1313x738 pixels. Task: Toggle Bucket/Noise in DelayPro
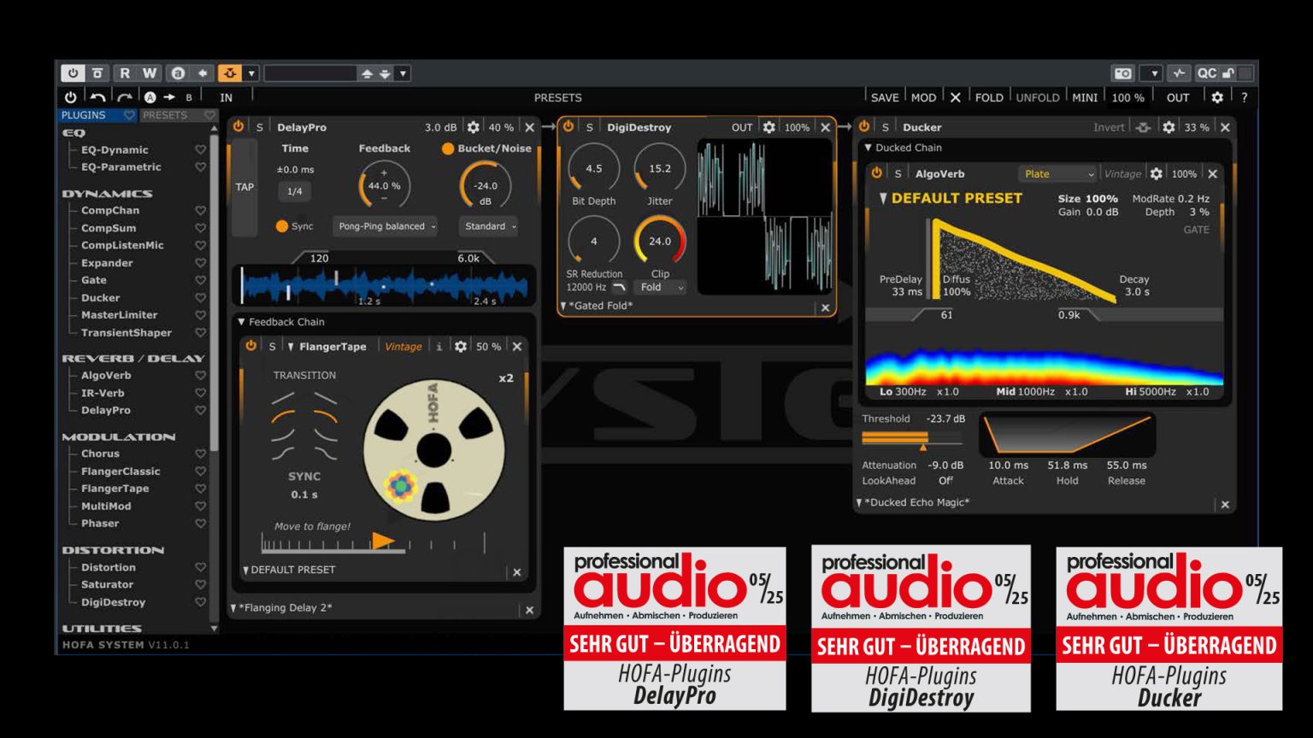[447, 149]
